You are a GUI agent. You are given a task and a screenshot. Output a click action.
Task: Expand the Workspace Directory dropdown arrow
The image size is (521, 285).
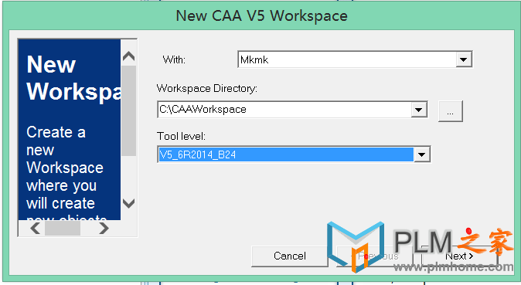click(x=419, y=110)
